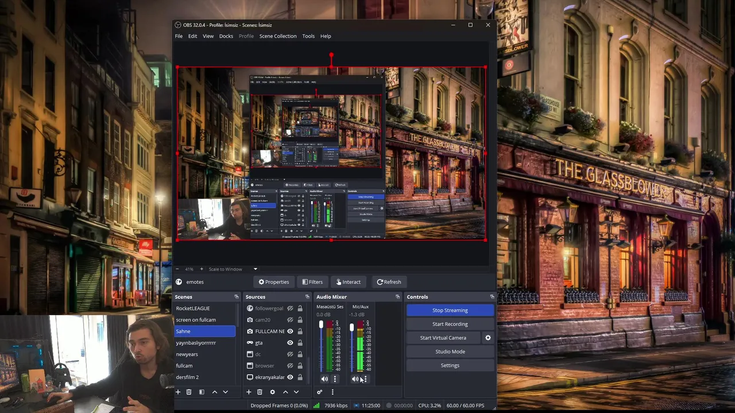Select the newyears scene
This screenshot has width=735, height=413.
(x=205, y=354)
